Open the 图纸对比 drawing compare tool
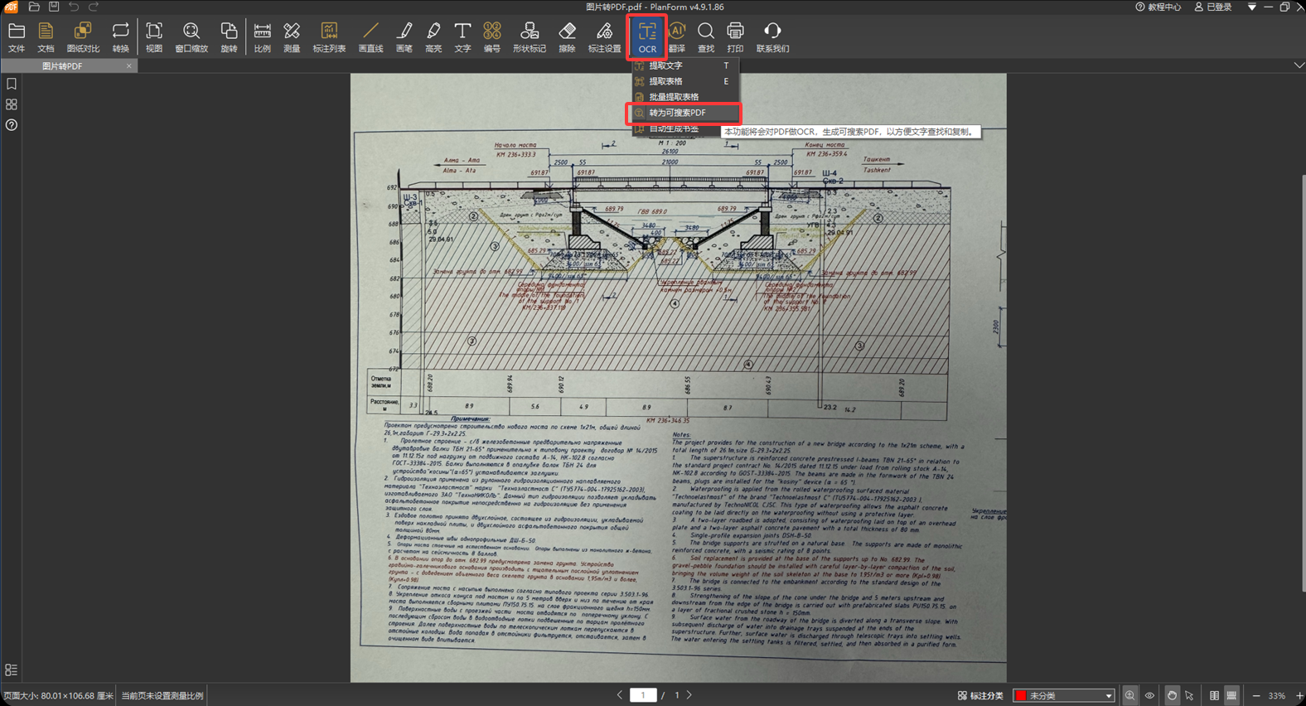The image size is (1306, 706). pyautogui.click(x=82, y=37)
